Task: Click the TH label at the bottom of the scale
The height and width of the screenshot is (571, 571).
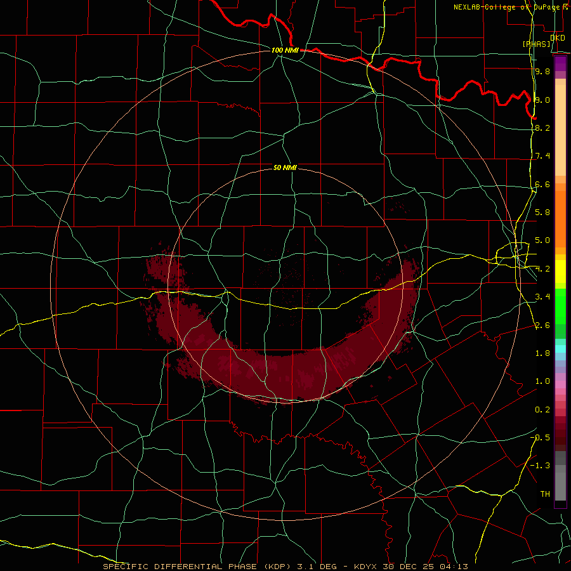Action: [545, 494]
